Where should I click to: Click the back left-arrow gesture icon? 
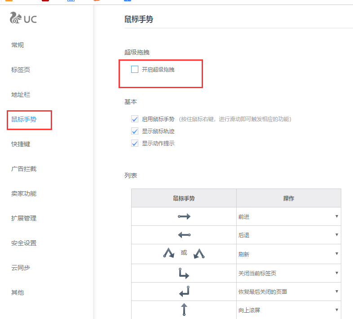tap(184, 235)
